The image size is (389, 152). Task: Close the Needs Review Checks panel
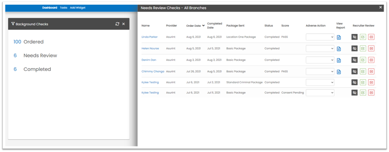tap(381, 8)
